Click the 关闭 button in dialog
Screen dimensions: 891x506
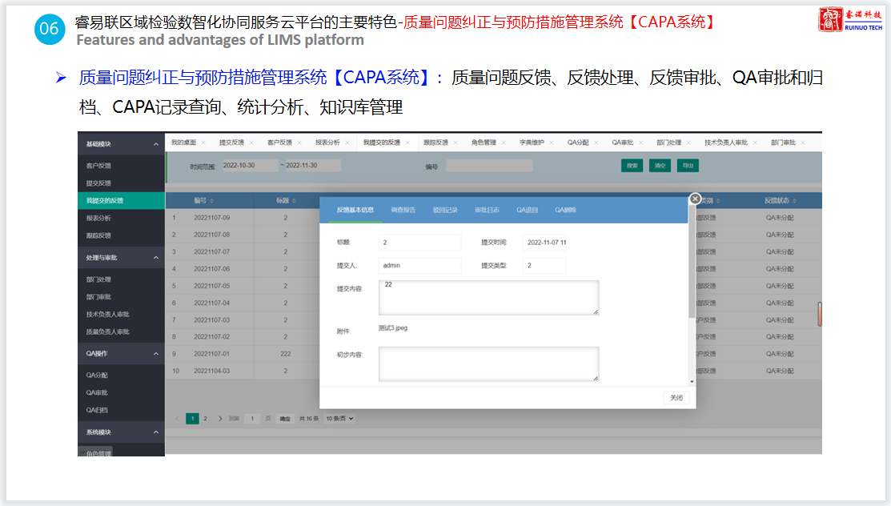click(x=676, y=398)
